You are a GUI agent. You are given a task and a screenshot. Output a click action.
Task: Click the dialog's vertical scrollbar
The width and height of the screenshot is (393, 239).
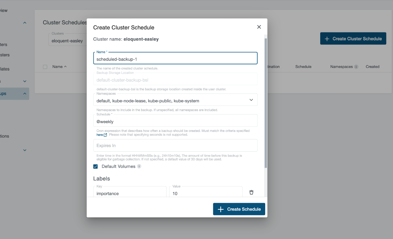265,102
